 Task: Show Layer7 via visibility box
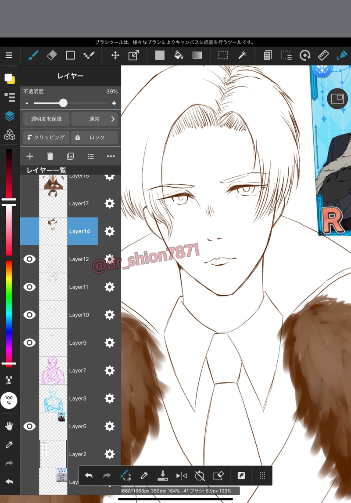point(29,371)
